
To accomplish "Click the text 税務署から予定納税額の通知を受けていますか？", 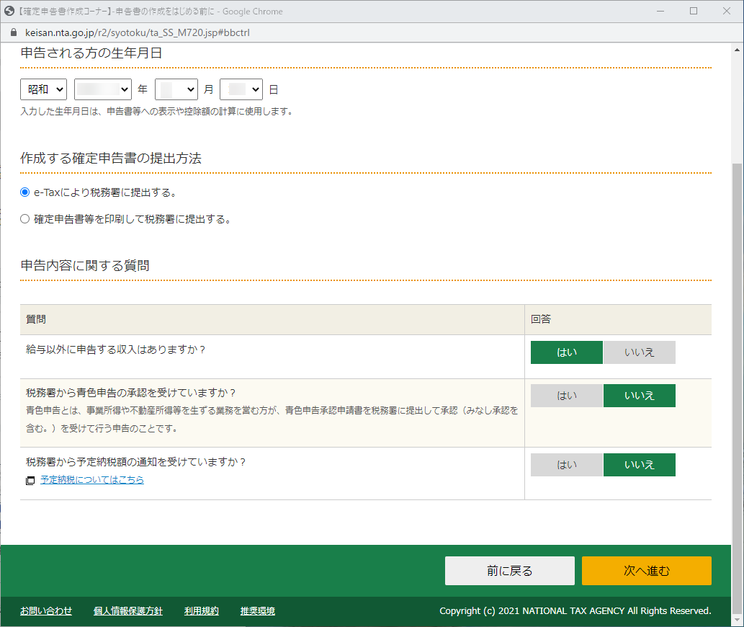I will coord(136,462).
